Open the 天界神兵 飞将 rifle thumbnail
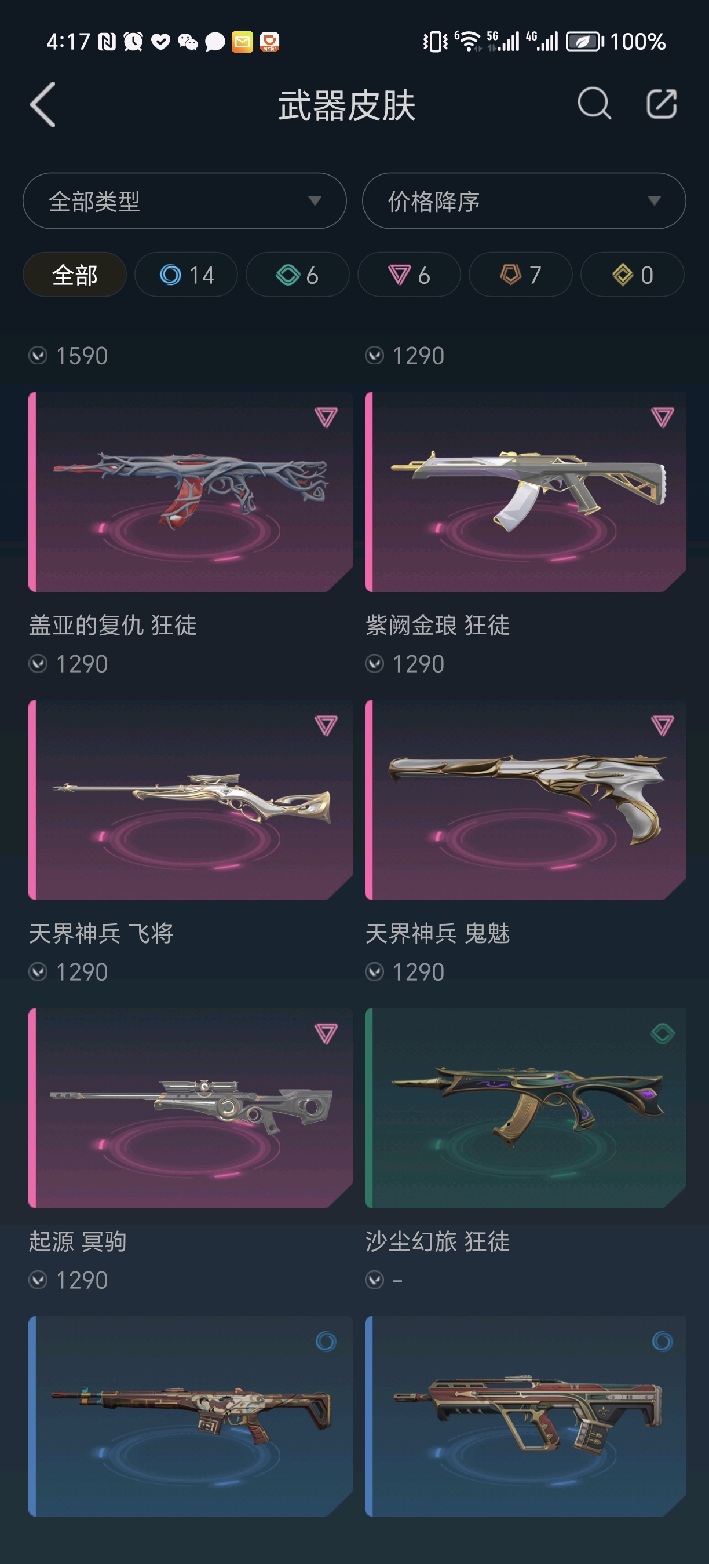 191,799
